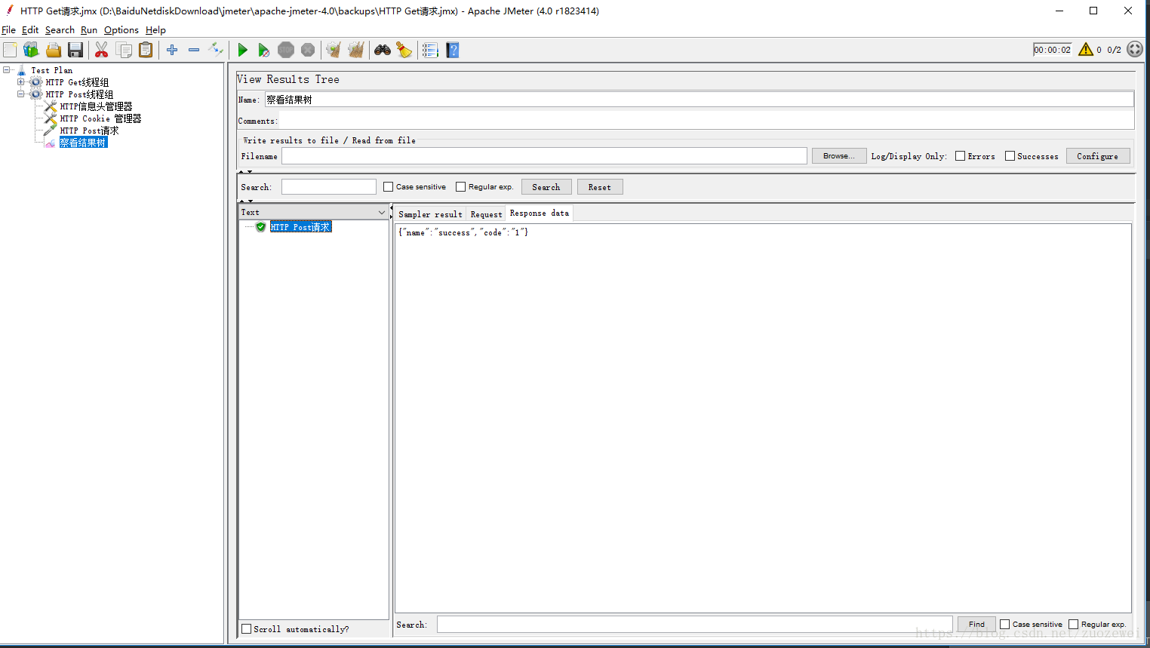Select Test Plan in the tree
1150x648 pixels.
pyautogui.click(x=52, y=70)
